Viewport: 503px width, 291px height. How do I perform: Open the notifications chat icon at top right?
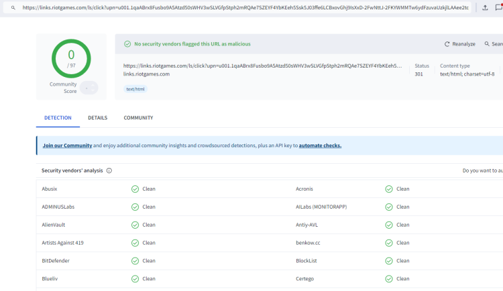(499, 7)
